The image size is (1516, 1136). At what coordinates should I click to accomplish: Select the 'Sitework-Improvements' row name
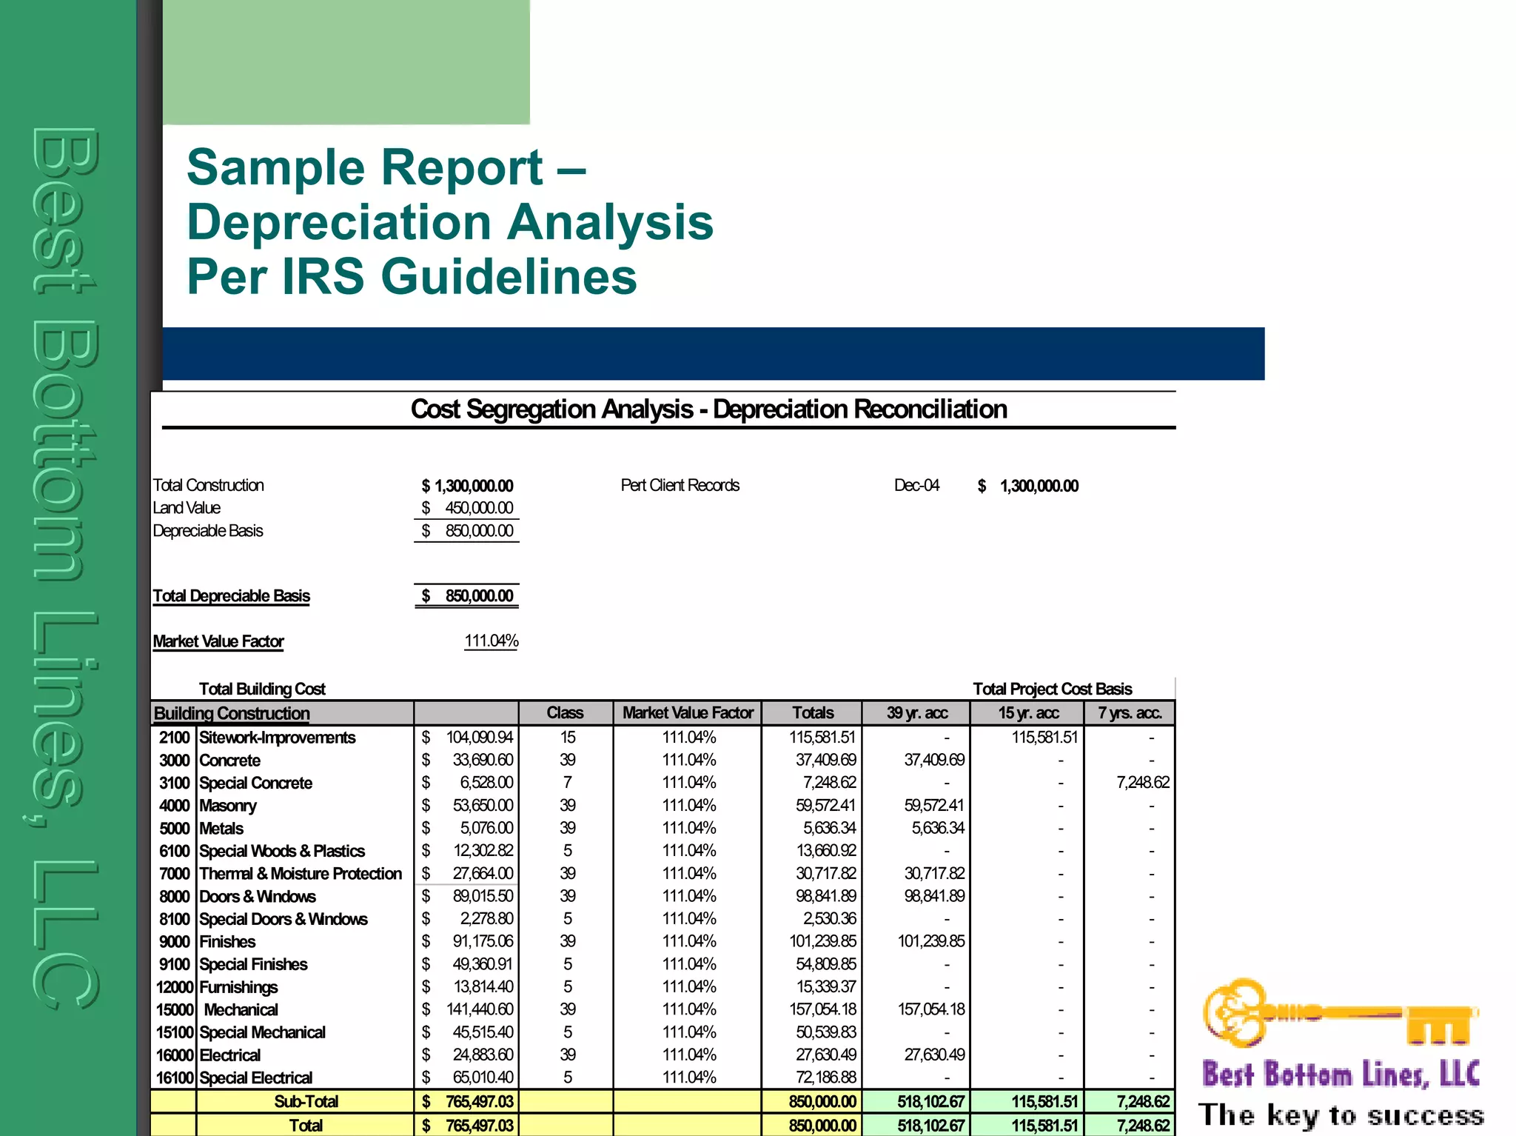tap(278, 738)
